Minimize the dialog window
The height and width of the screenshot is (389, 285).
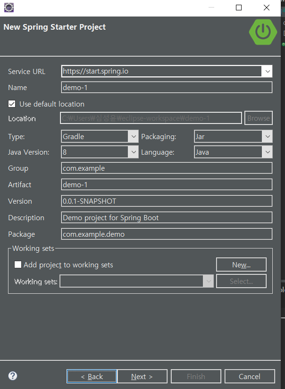click(211, 8)
